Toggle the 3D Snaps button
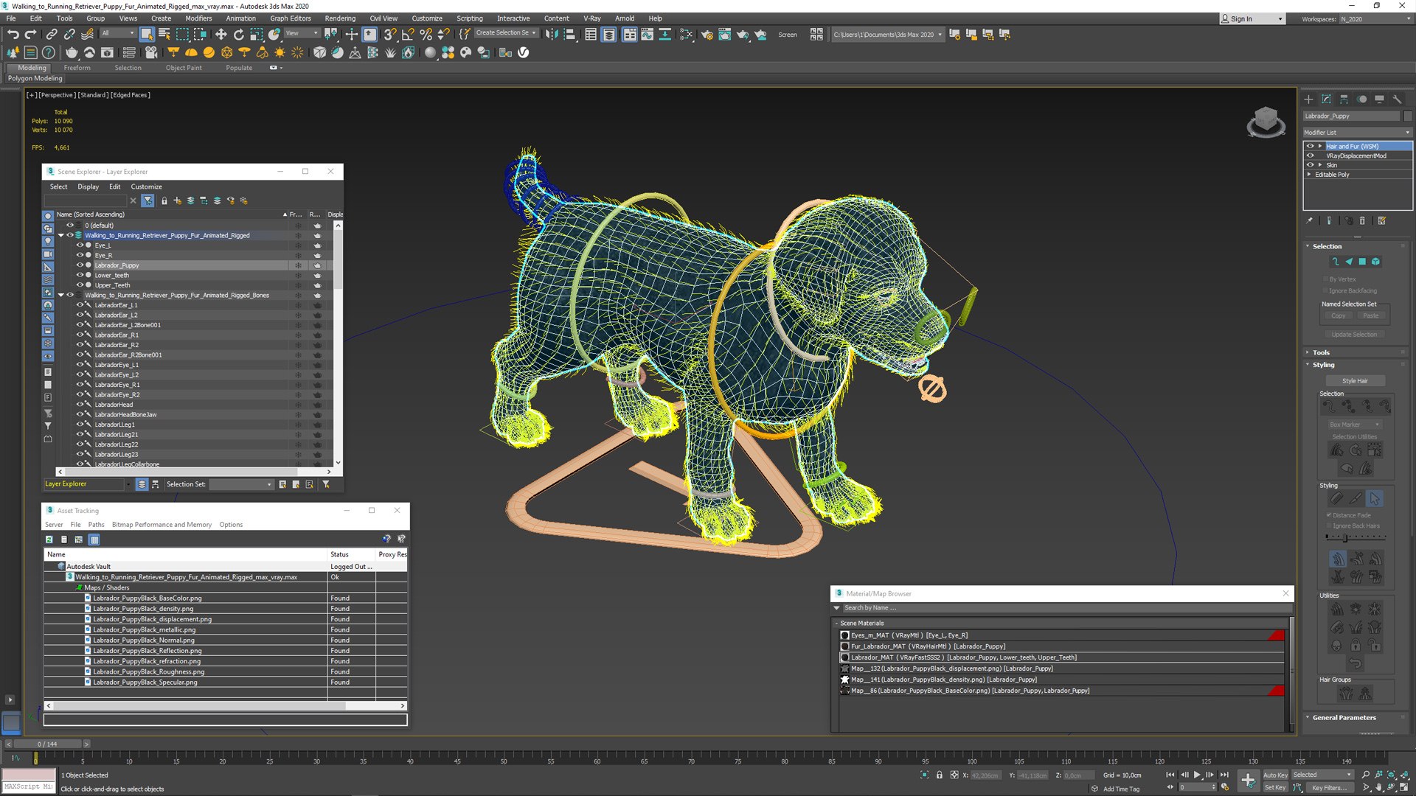The width and height of the screenshot is (1416, 796). click(390, 34)
